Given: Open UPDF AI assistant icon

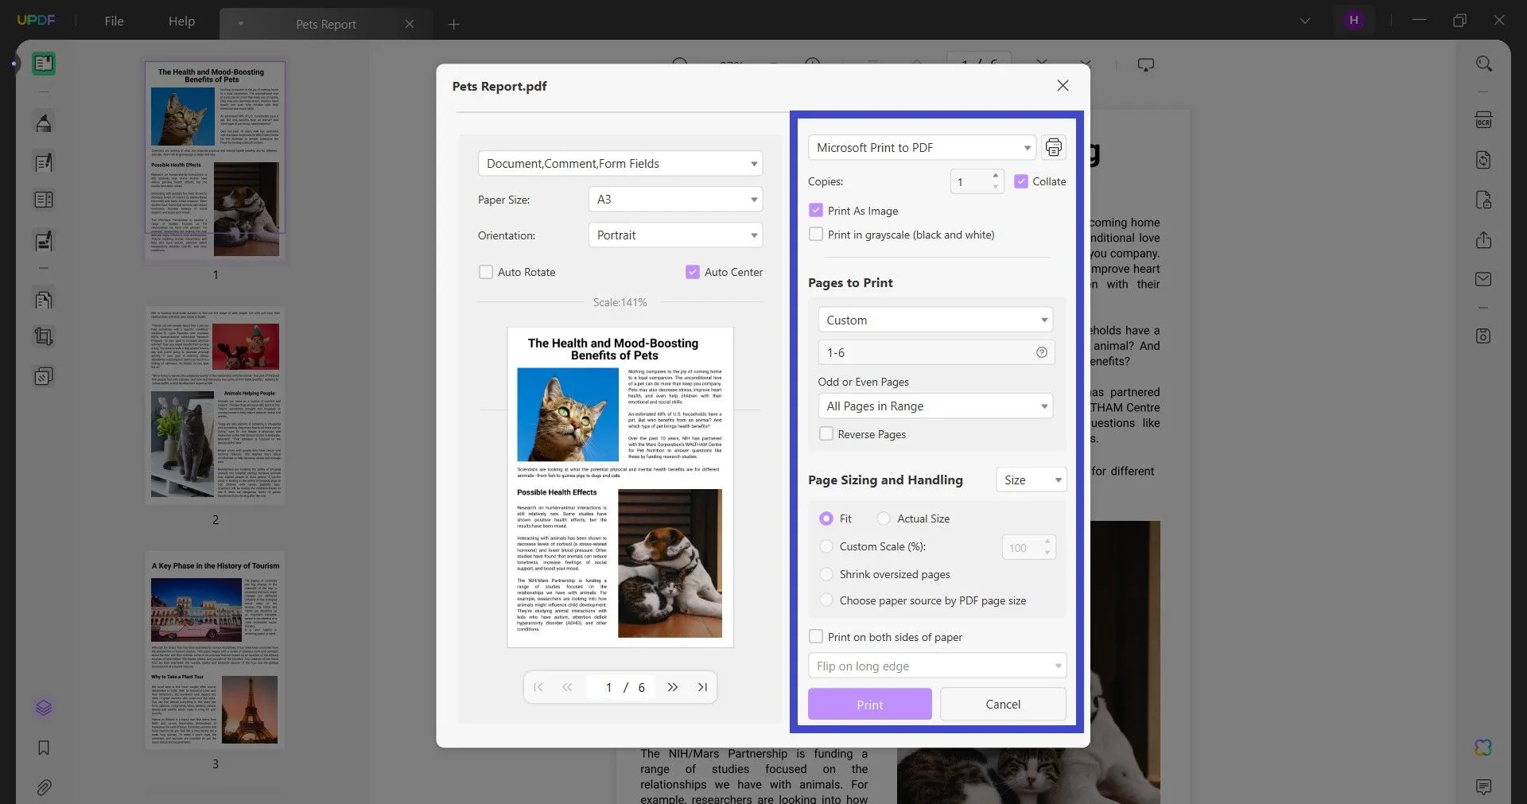Looking at the screenshot, I should click(x=1483, y=748).
